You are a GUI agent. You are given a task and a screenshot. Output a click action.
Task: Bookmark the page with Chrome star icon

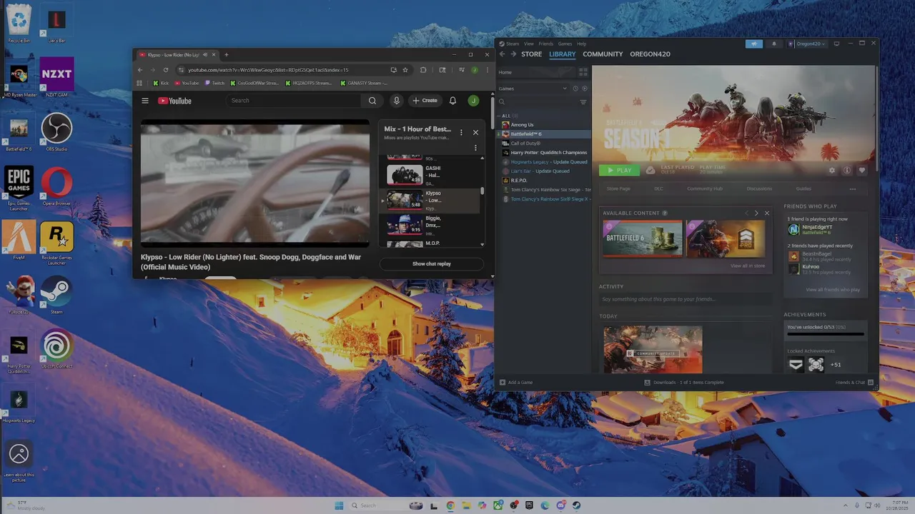405,70
